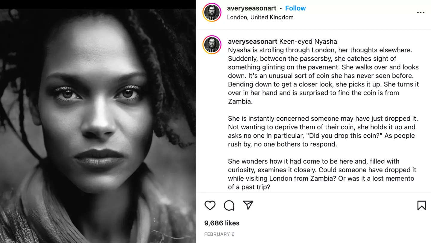Viewport: 431px width, 243px height.
Task: Open the three-dot more options menu
Action: (421, 13)
